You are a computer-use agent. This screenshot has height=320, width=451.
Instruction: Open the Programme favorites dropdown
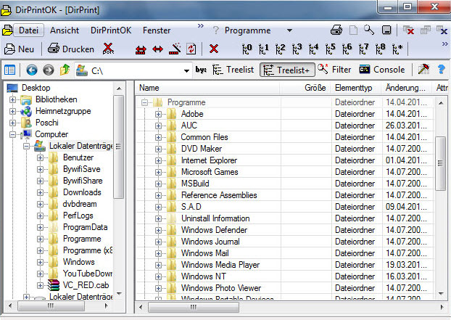[x=289, y=30]
